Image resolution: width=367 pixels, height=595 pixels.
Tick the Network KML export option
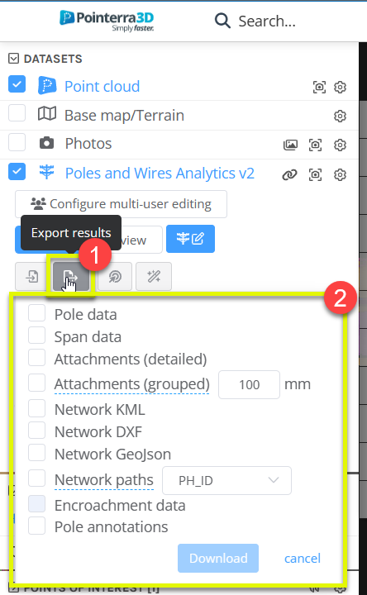click(x=37, y=408)
